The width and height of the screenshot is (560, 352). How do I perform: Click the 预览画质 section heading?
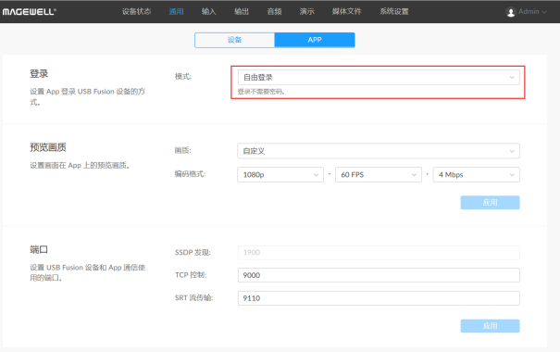(48, 147)
